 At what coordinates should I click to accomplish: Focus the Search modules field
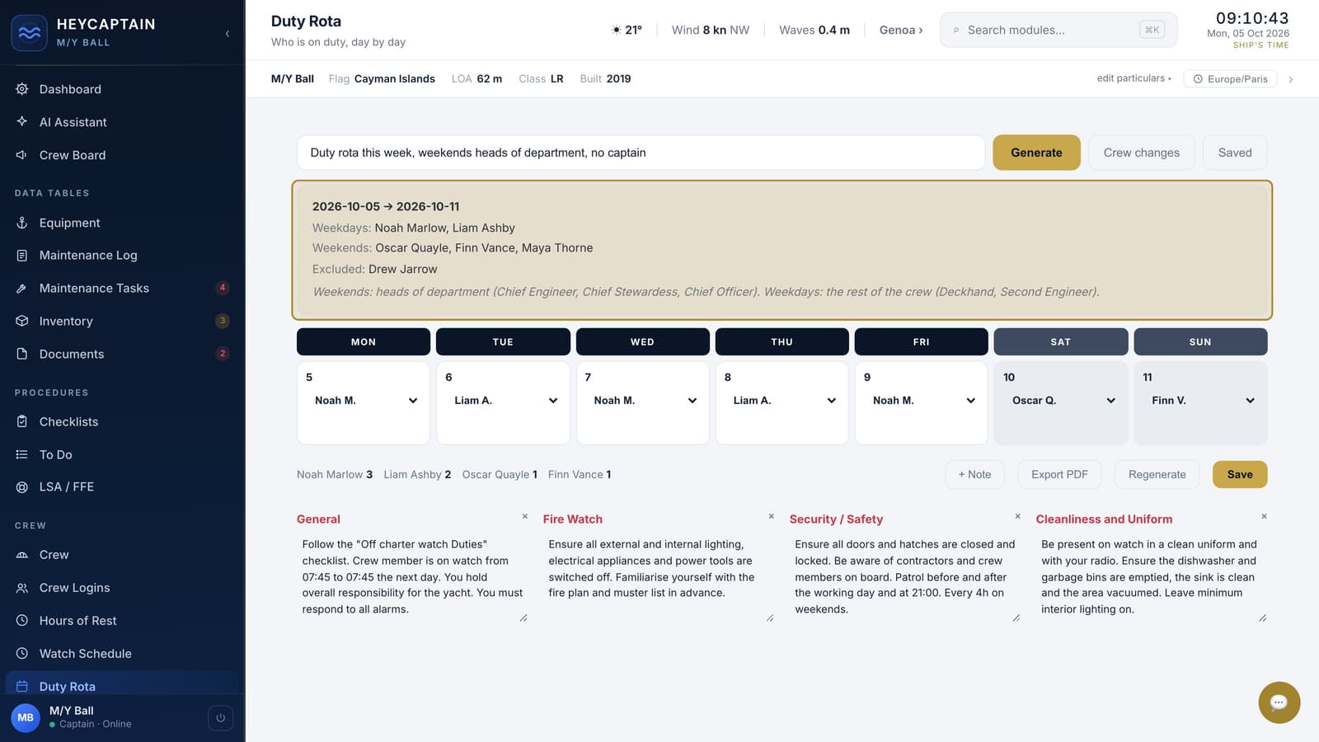(x=1058, y=30)
